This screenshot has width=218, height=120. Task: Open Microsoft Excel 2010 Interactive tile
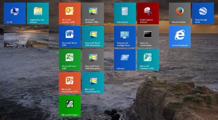click(x=93, y=60)
